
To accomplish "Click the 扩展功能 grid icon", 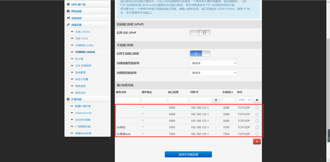I will (x=68, y=99).
